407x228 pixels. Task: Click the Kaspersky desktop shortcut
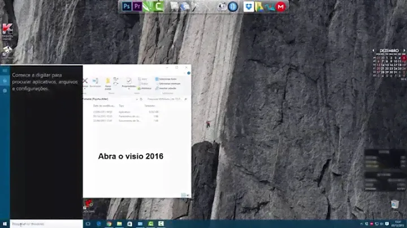7,32
